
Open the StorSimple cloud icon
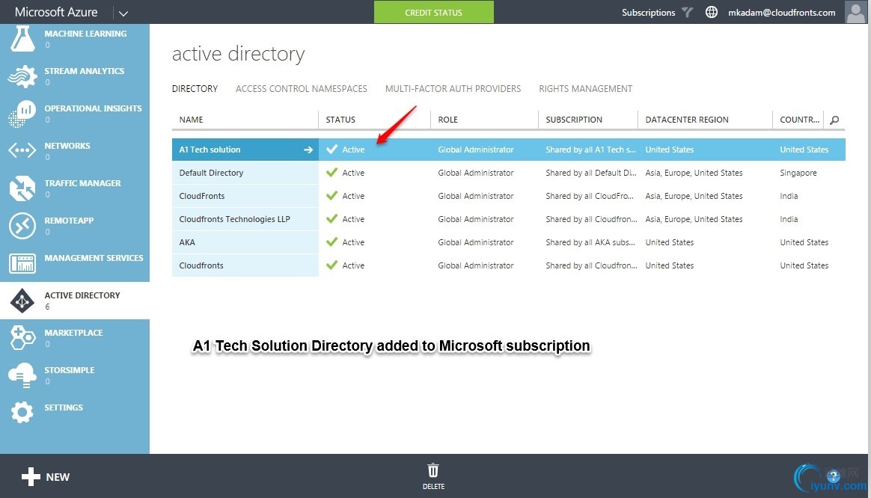22,375
